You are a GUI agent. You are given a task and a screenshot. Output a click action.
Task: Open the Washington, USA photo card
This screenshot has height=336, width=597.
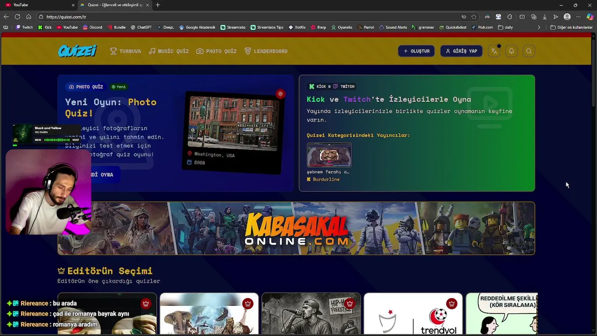[x=233, y=132]
